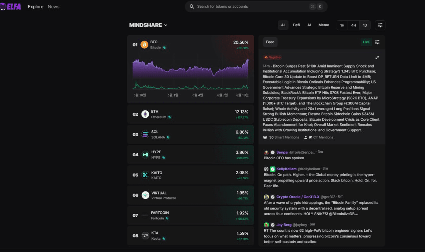Screen dimensions: 425x252
Task: Click the Bitcoin coin icon
Action: [x=144, y=45]
